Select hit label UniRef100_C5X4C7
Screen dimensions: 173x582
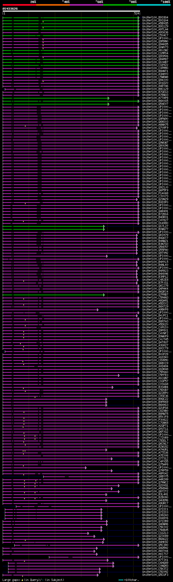pyautogui.click(x=155, y=35)
